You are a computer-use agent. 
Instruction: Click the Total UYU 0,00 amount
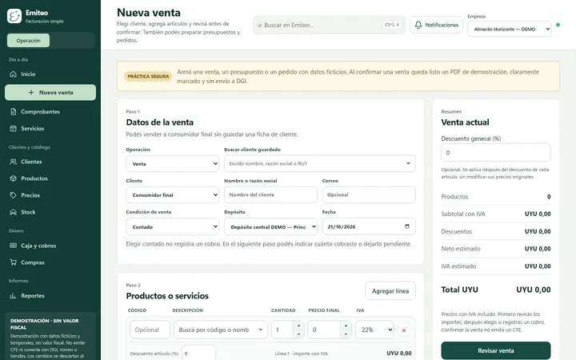click(x=533, y=290)
